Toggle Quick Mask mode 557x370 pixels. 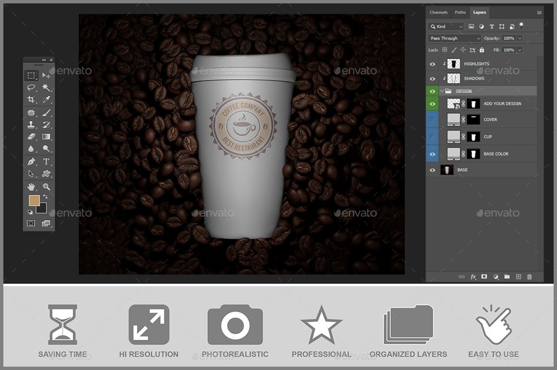tap(31, 223)
